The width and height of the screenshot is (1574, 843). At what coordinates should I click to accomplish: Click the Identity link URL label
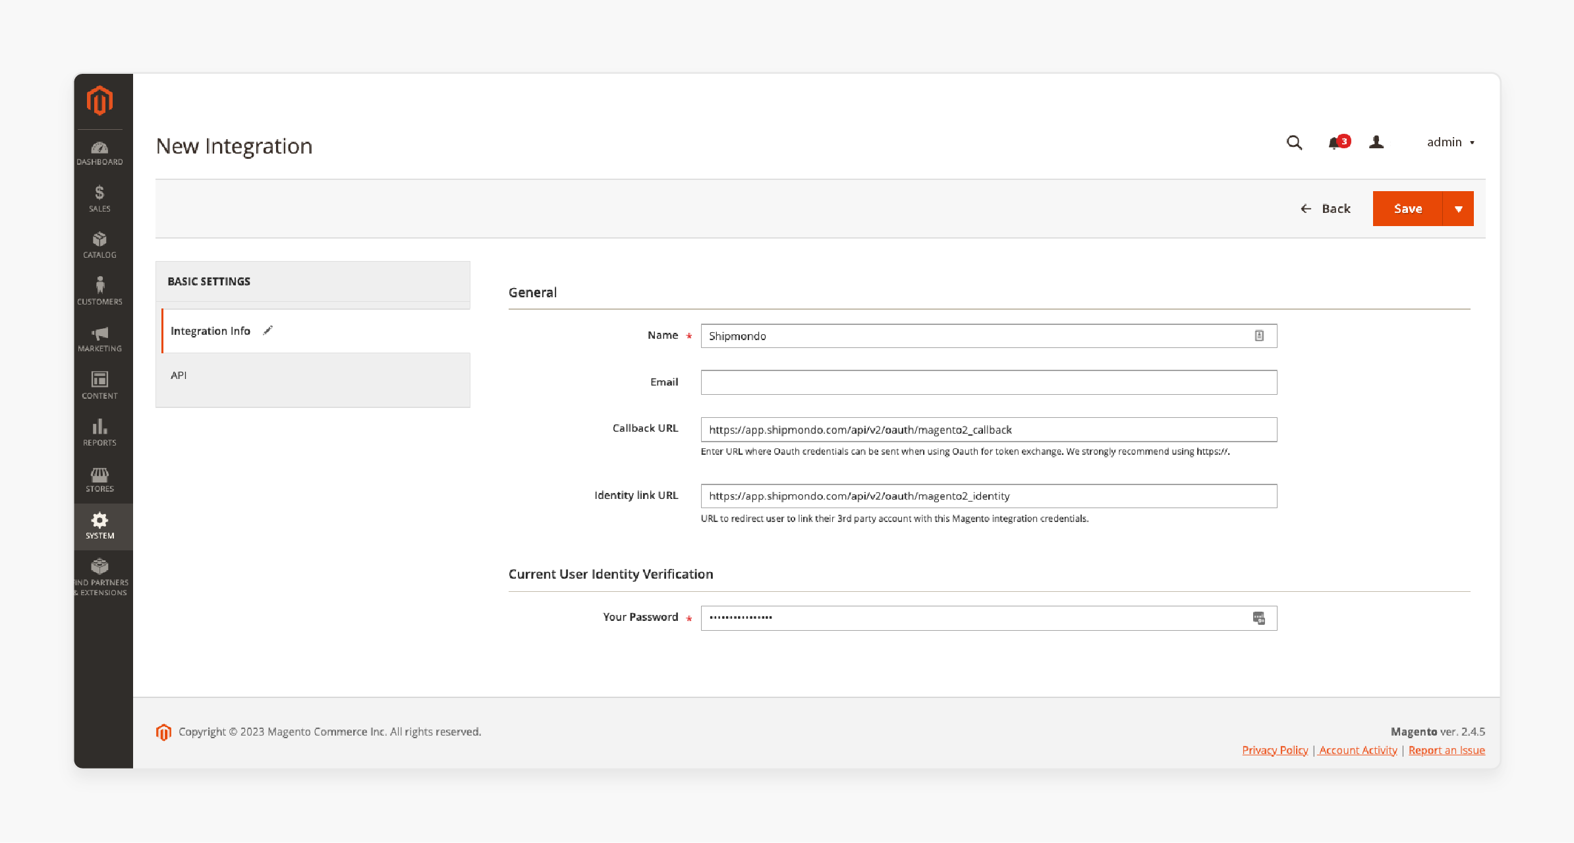636,495
